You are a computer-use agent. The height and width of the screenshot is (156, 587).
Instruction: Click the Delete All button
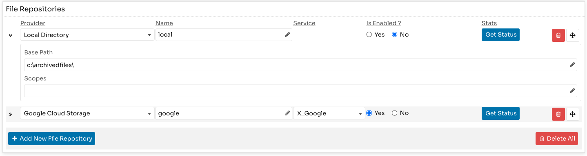(x=557, y=139)
